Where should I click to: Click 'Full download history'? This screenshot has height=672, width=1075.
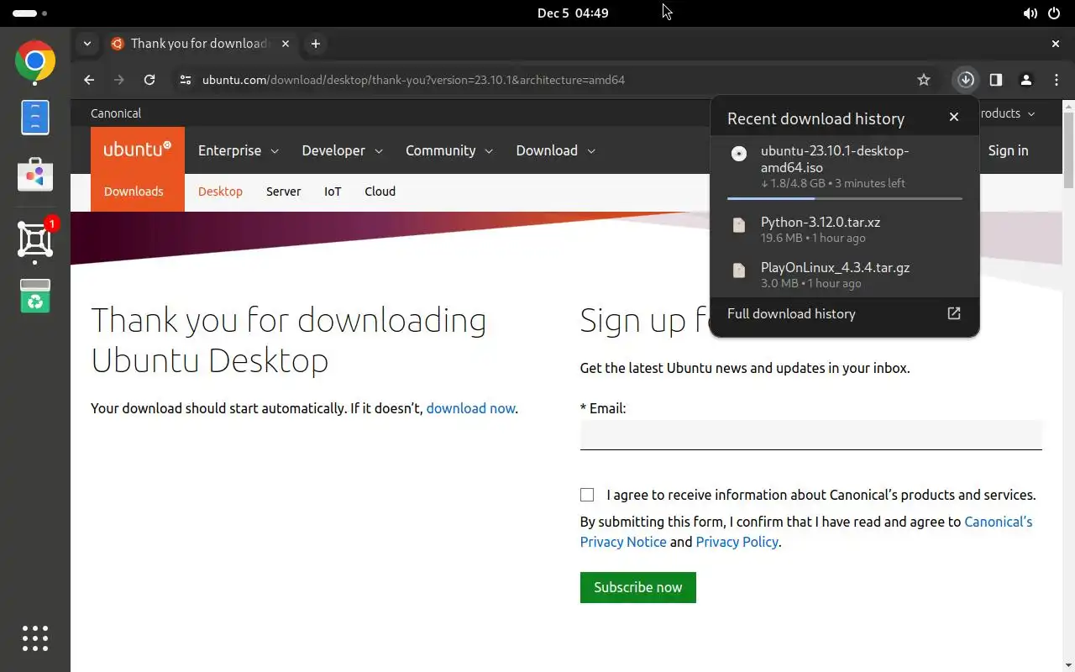(791, 313)
